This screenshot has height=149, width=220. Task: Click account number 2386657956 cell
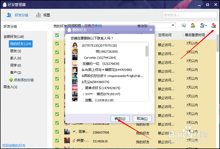pyautogui.click(x=101, y=132)
